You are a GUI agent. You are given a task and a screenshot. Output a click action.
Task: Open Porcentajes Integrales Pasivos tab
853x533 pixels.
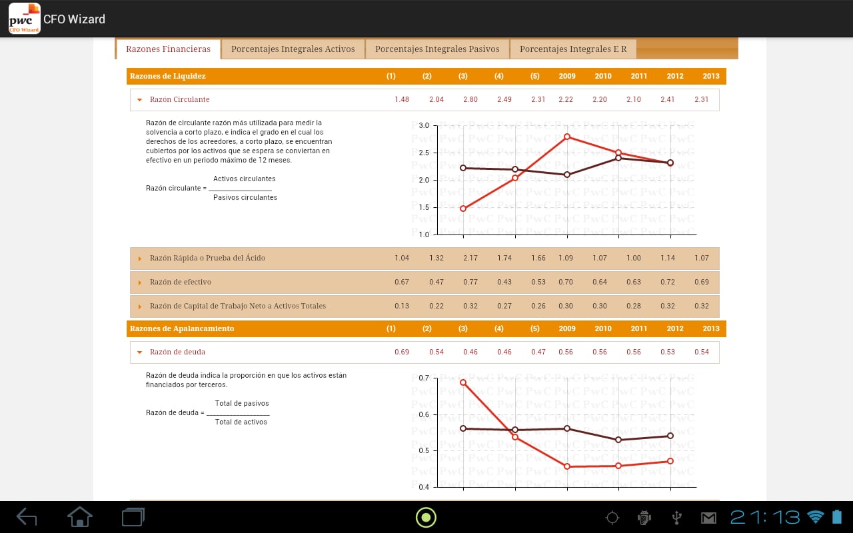437,49
